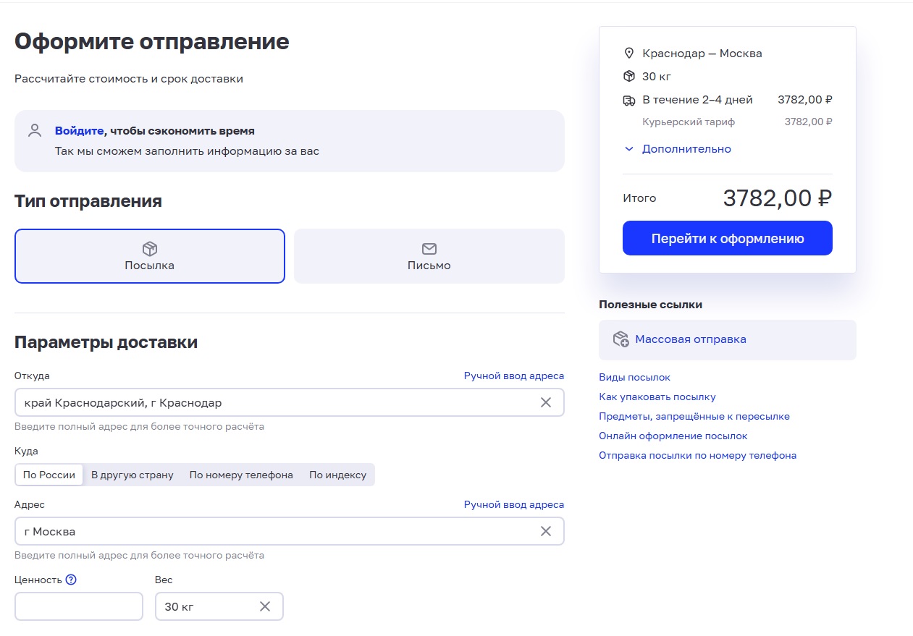Click Ручной ввод адреса above Откуда field
Image resolution: width=913 pixels, height=636 pixels.
[x=513, y=376]
